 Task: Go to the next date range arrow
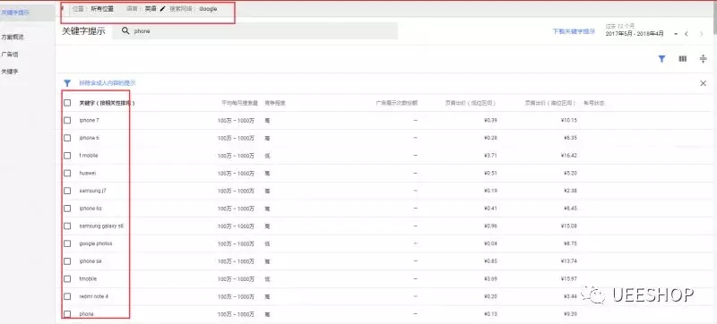[x=702, y=34]
